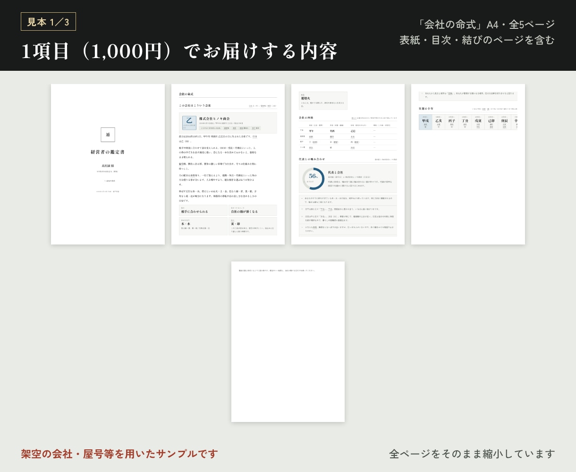Click the red note 架空の会社・屋号等を用いたサンプルです
Image resolution: width=576 pixels, height=472 pixels.
(x=119, y=454)
